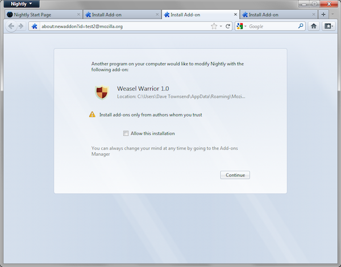This screenshot has width=341, height=267.
Task: Click the puzzle-piece site identity icon
Action: click(34, 26)
